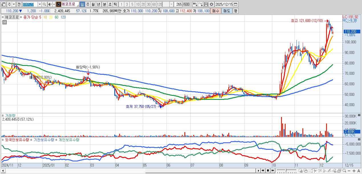The image size is (362, 174).
Task: Edit the 265 candle count field
Action: click(x=178, y=4)
